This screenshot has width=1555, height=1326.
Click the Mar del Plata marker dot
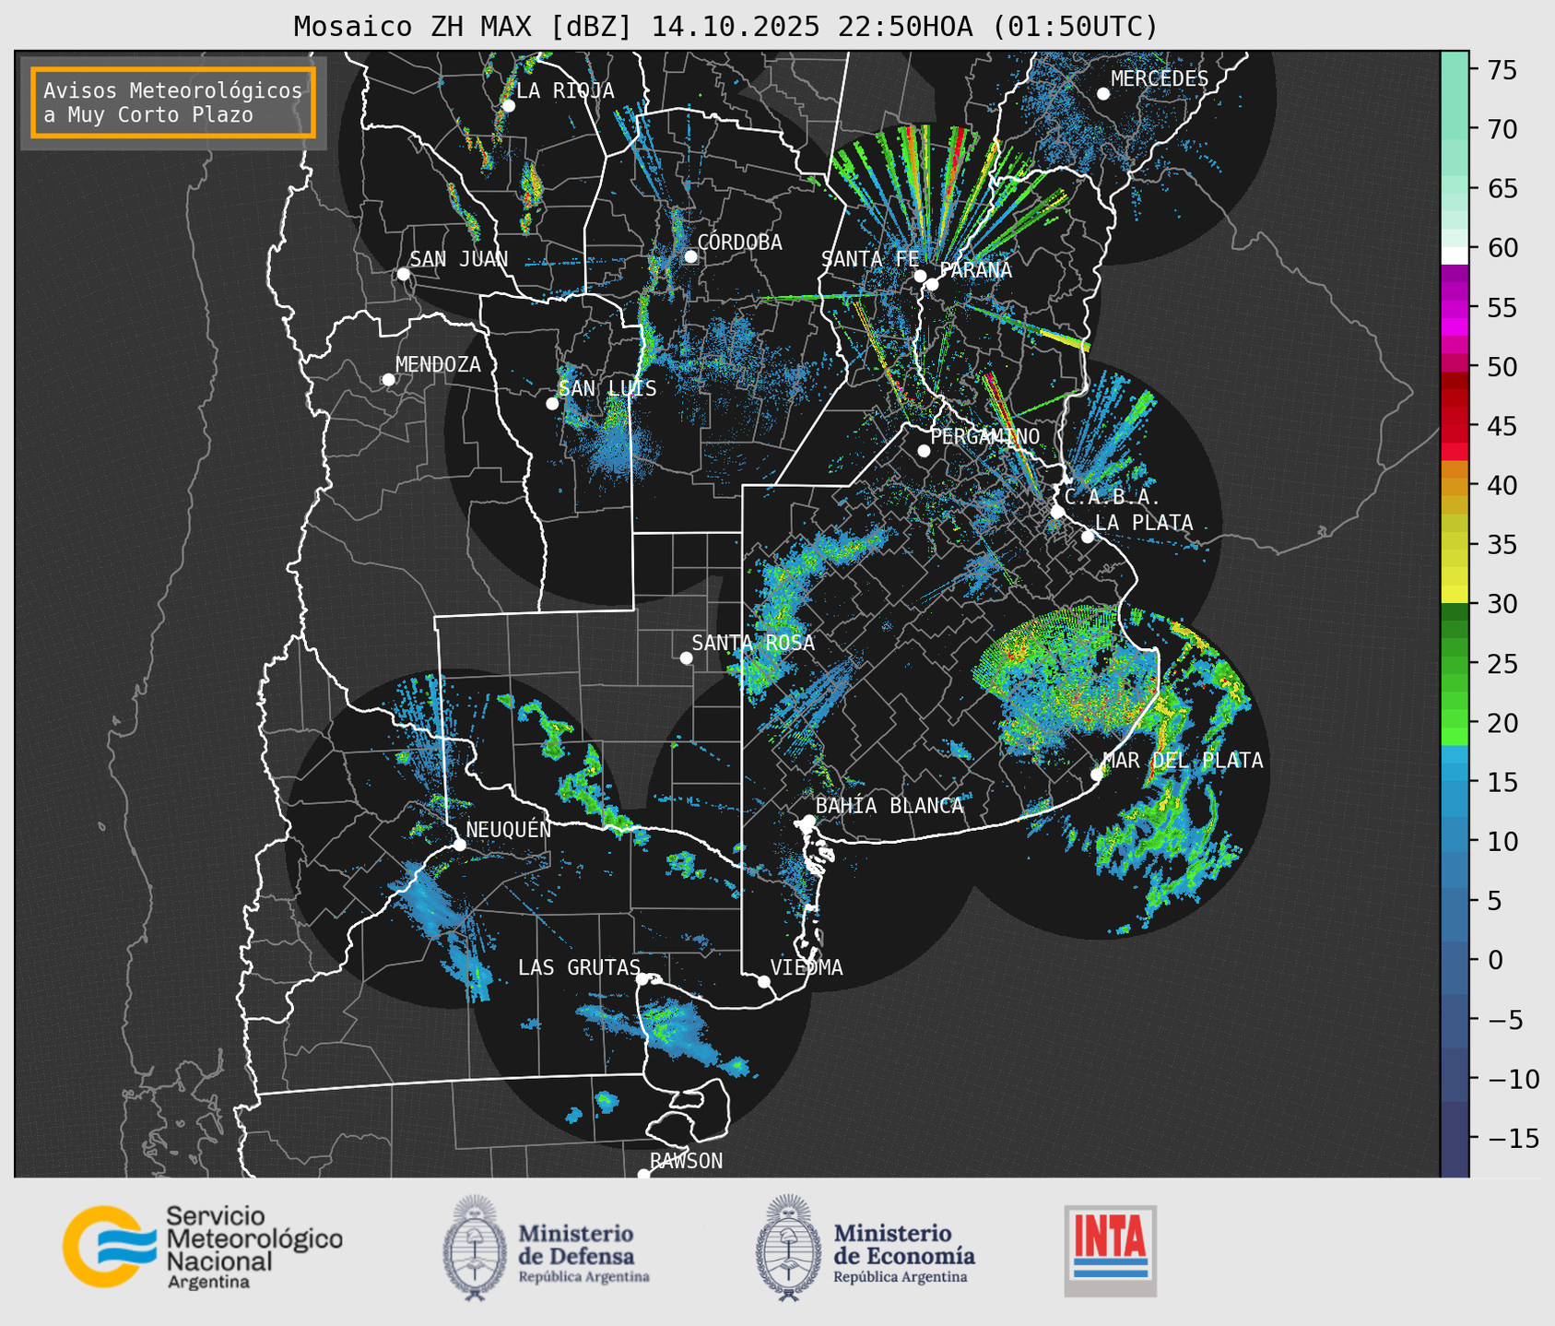[1096, 775]
